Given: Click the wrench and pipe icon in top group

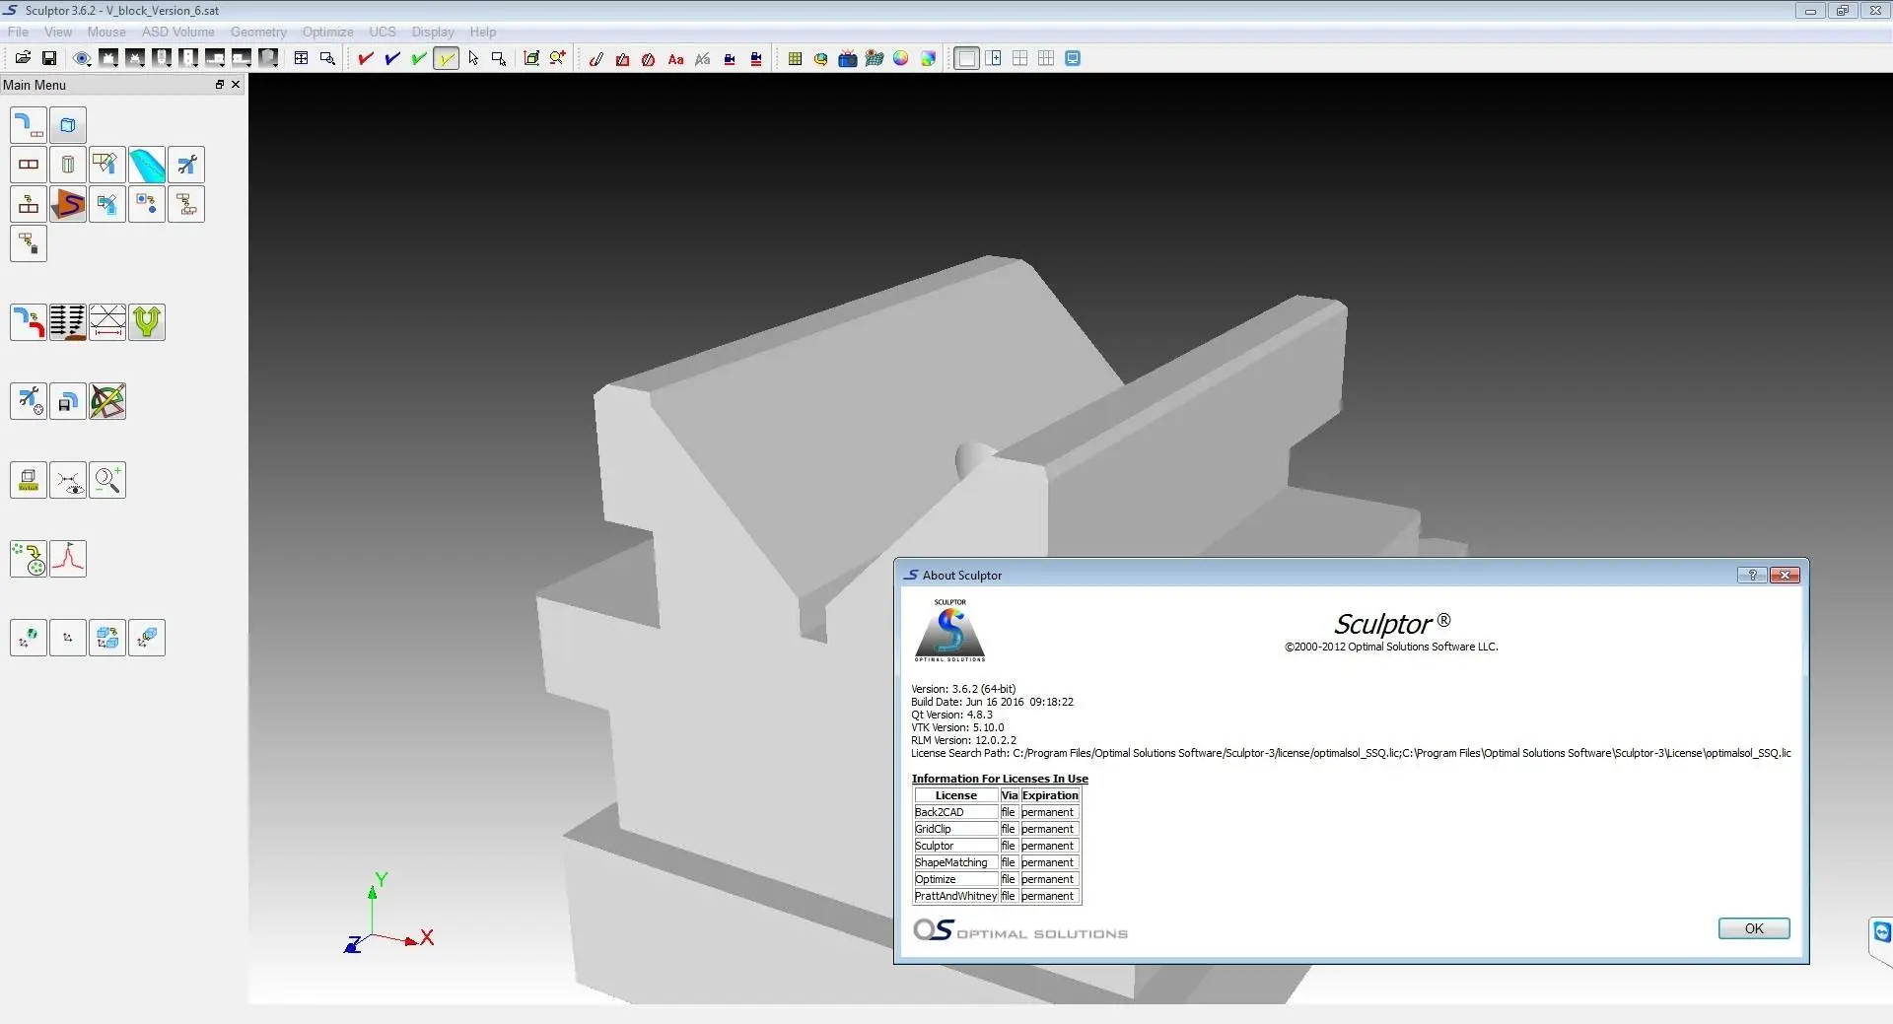Looking at the screenshot, I should tap(186, 165).
